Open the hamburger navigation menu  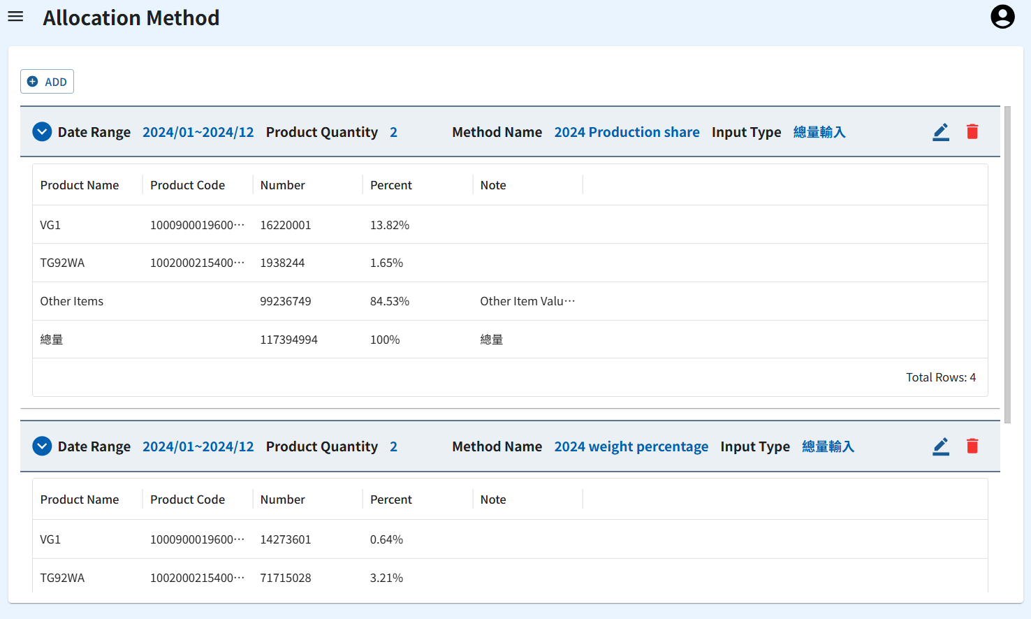(15, 17)
